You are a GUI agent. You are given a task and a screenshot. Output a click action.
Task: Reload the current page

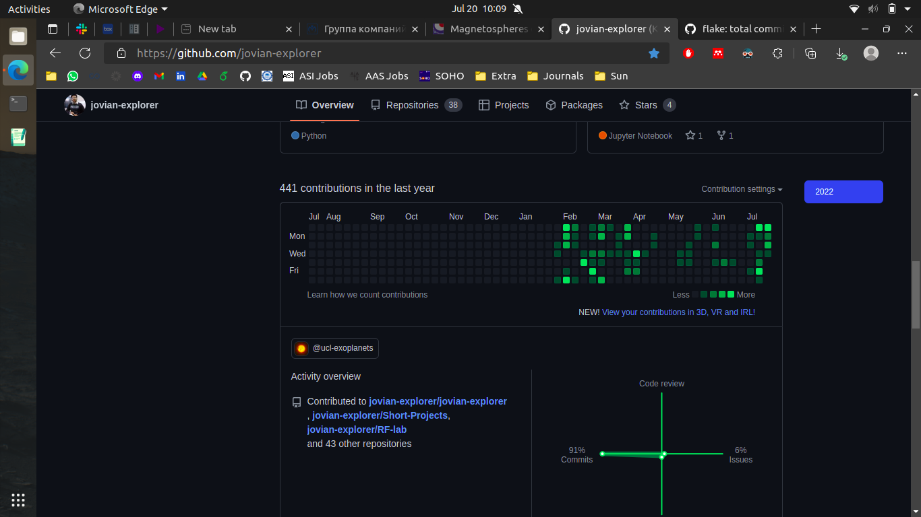(85, 53)
